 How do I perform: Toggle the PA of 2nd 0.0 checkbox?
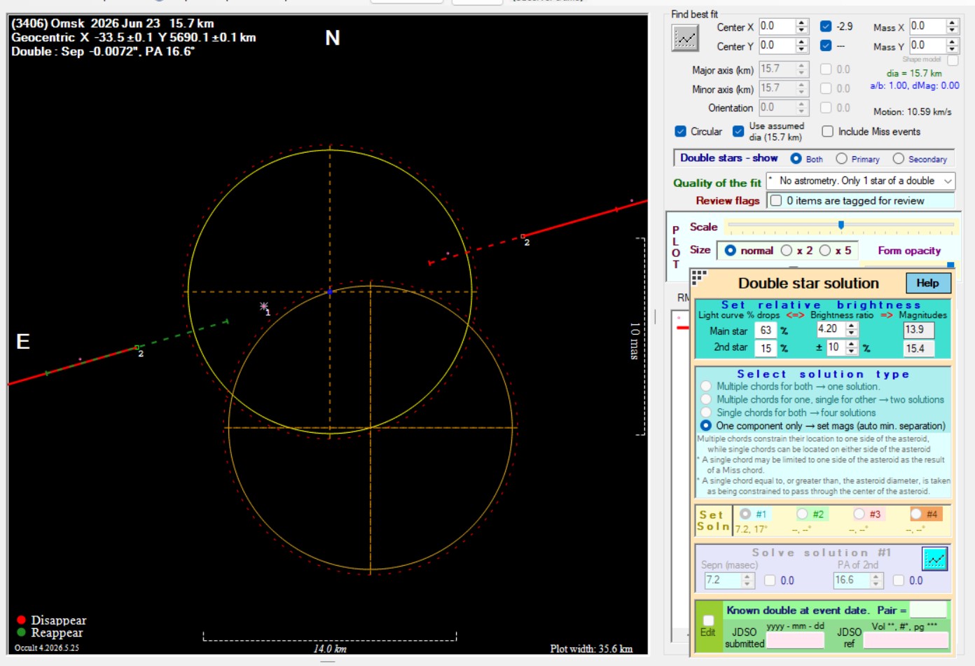[899, 581]
